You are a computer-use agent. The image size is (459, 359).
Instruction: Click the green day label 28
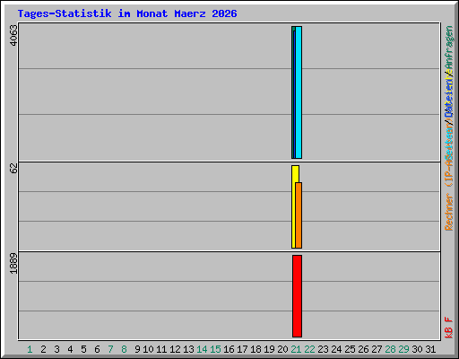coord(390,349)
